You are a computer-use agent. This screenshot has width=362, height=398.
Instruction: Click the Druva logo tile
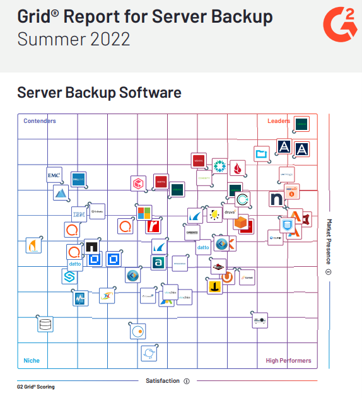(230, 212)
